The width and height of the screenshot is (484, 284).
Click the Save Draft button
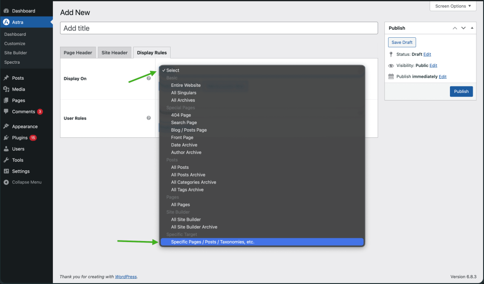402,42
